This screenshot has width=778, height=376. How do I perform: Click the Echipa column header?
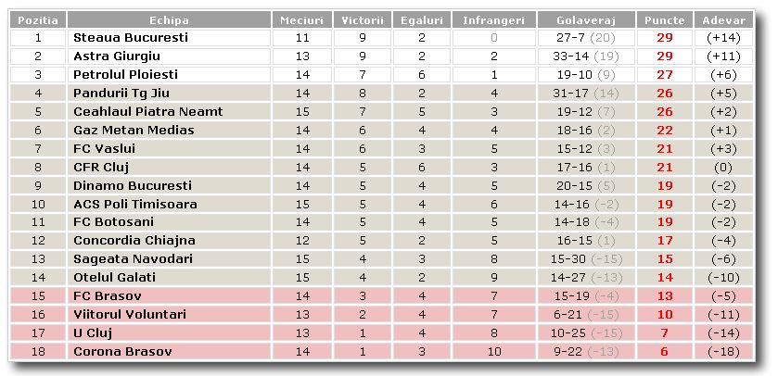click(x=169, y=20)
